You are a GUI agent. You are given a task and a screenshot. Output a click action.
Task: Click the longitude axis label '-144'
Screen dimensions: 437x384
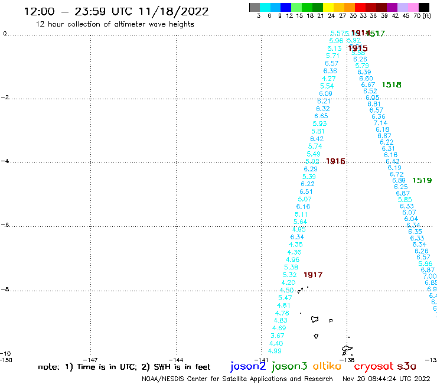point(176,360)
